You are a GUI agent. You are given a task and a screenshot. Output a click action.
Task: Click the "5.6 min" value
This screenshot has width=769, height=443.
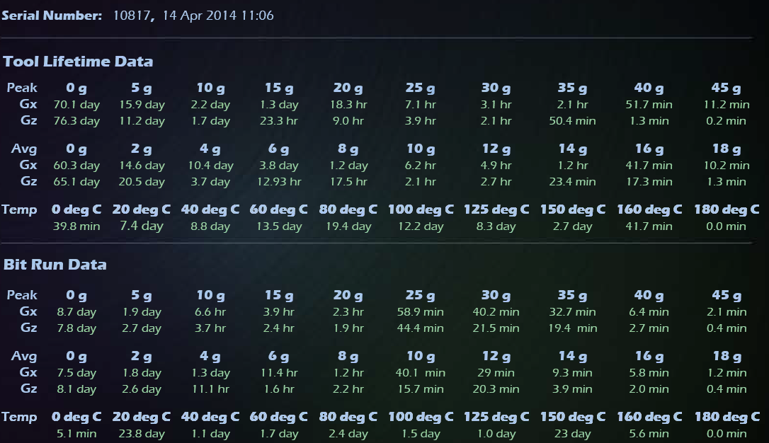tap(649, 434)
